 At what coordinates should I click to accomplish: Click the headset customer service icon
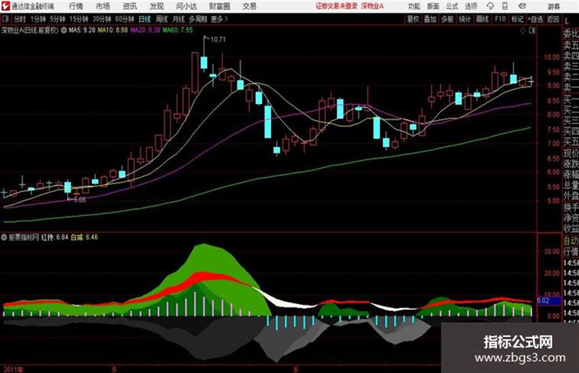[x=490, y=6]
